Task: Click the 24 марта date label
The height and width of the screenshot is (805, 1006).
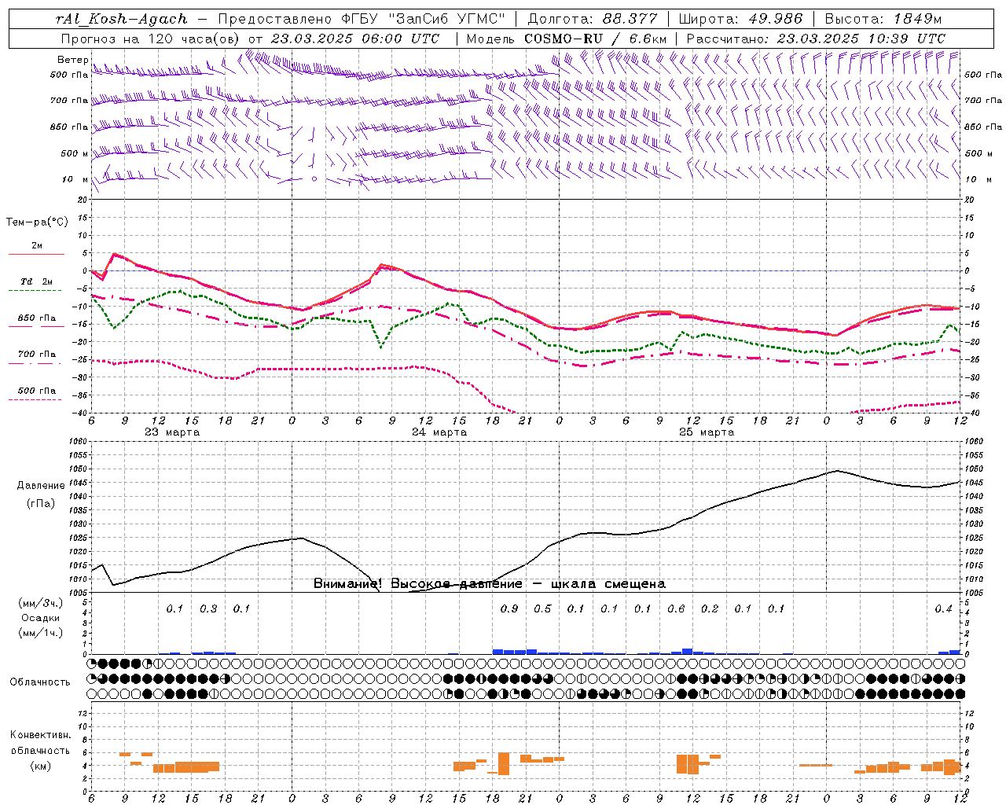Action: click(439, 432)
